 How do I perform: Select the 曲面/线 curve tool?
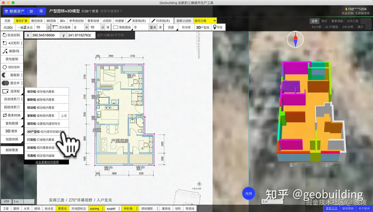(12, 51)
